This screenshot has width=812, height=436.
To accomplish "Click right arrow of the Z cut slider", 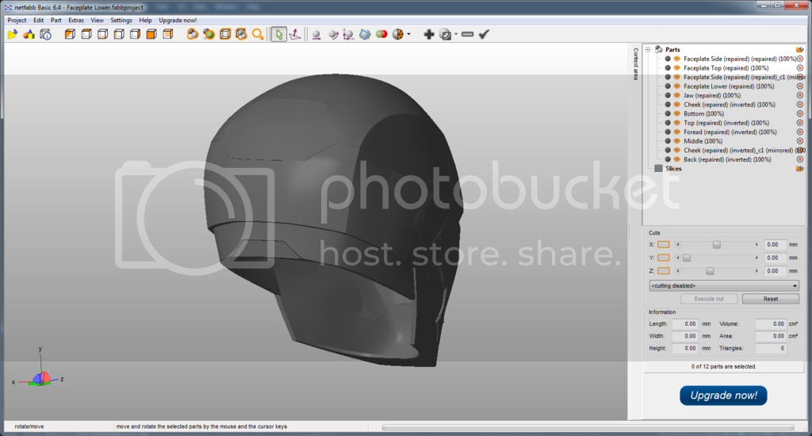I will pos(756,271).
